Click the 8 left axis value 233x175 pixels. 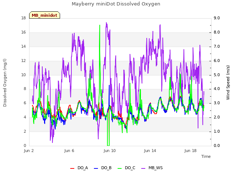click(25, 89)
